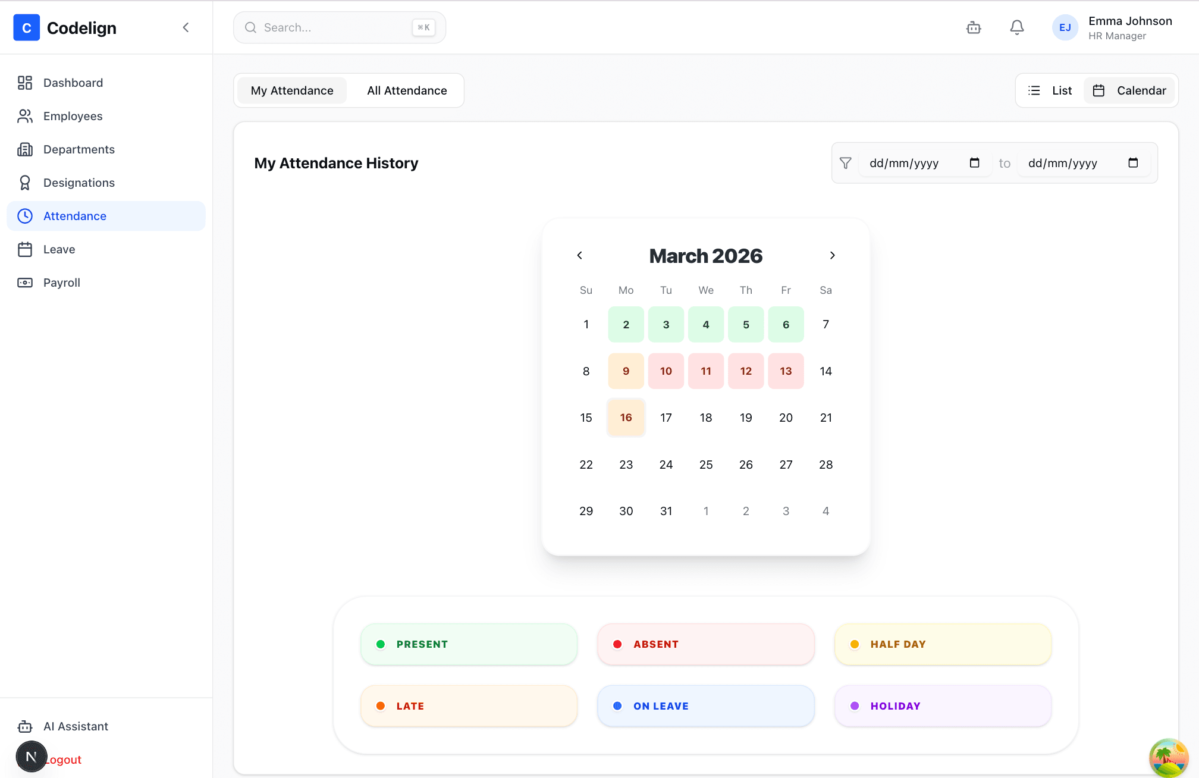The height and width of the screenshot is (778, 1199).
Task: Click the Codelign logo icon
Action: click(26, 27)
